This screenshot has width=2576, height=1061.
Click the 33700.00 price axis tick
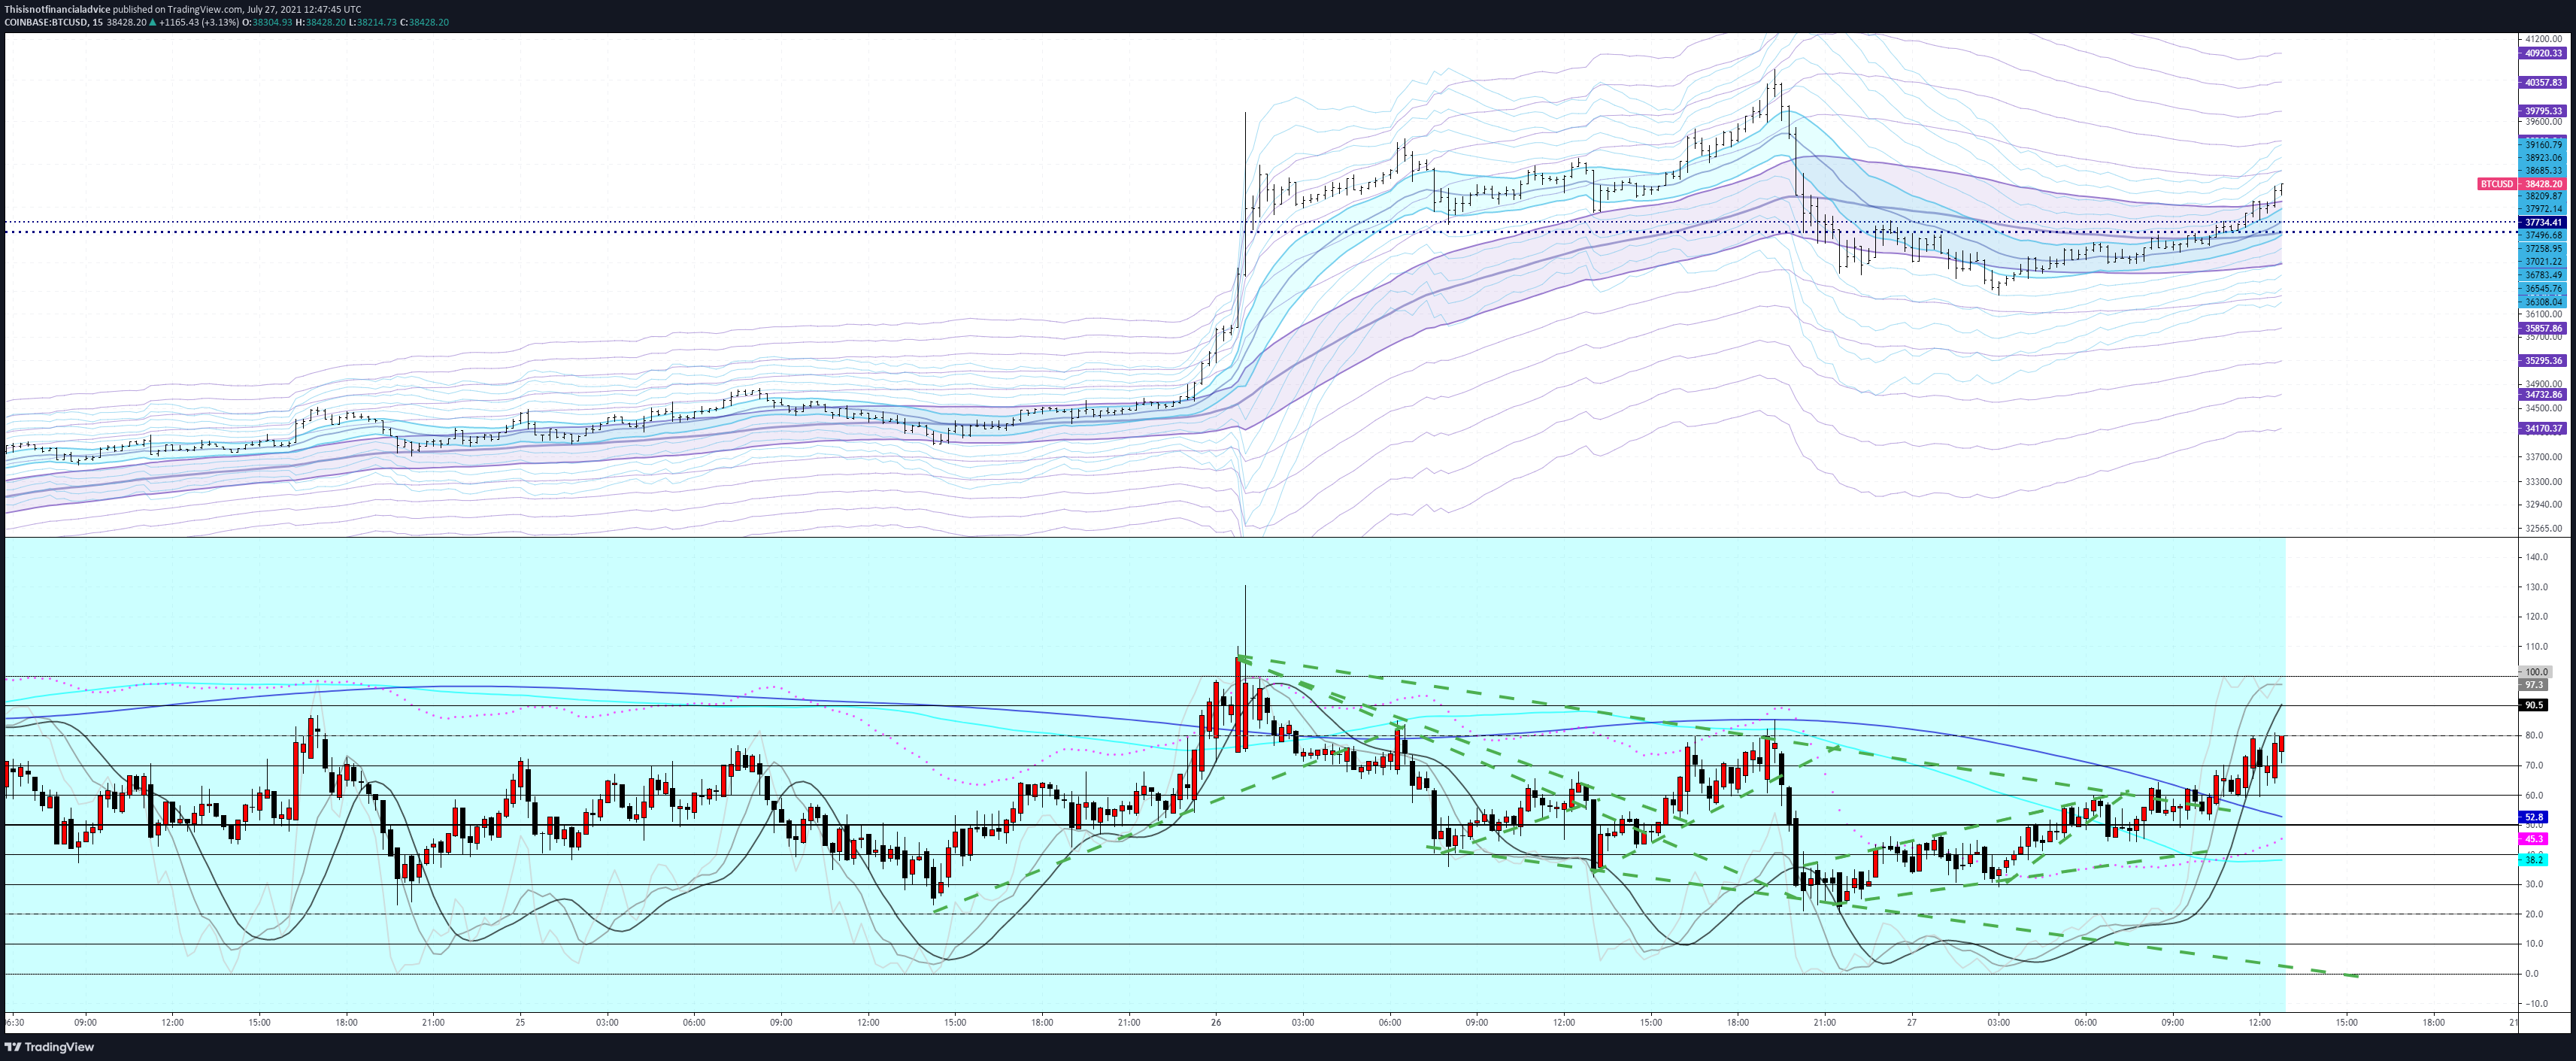click(2543, 457)
